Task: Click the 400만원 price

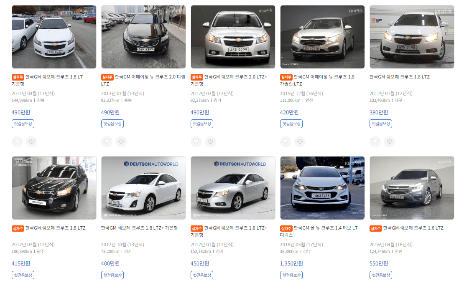Action: (x=110, y=263)
